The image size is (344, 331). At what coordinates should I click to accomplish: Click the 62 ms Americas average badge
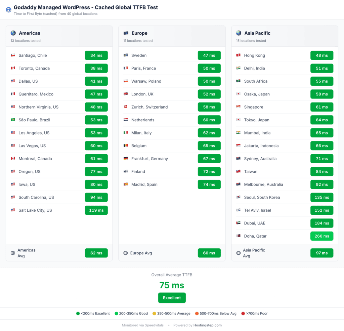[96, 253]
